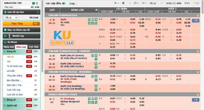Image resolution: width=204 pixels, height=110 pixels.
Task: Open dropdown arrow next to clock icon
Action: click(130, 3)
